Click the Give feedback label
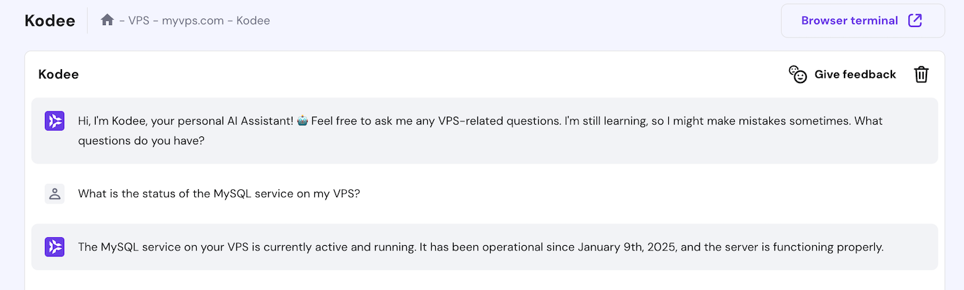The image size is (964, 290). (x=855, y=74)
